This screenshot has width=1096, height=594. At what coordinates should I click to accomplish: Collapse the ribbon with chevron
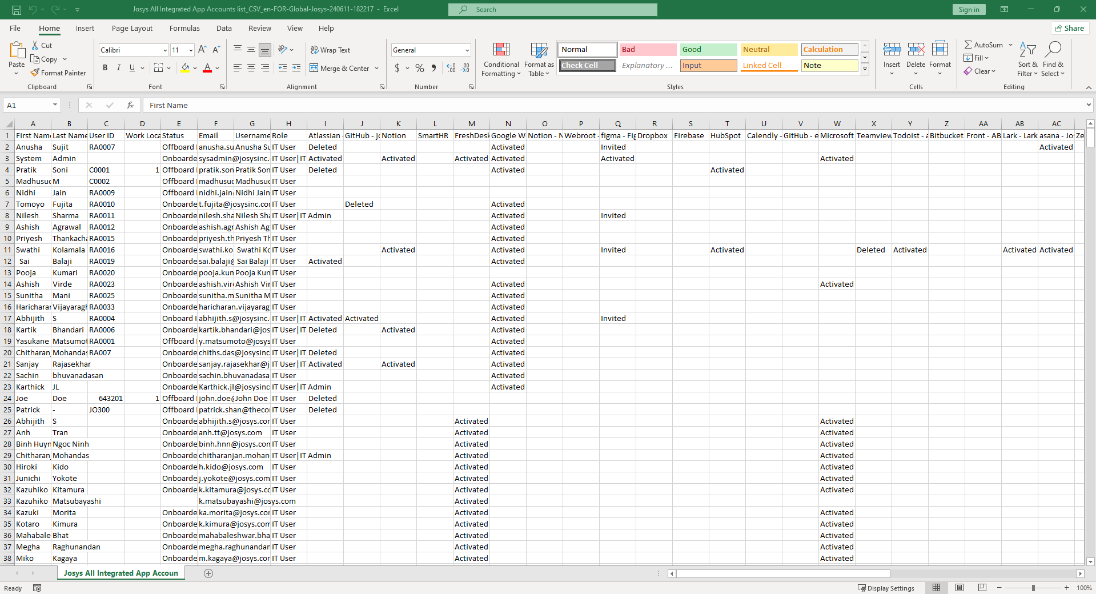tap(1089, 87)
